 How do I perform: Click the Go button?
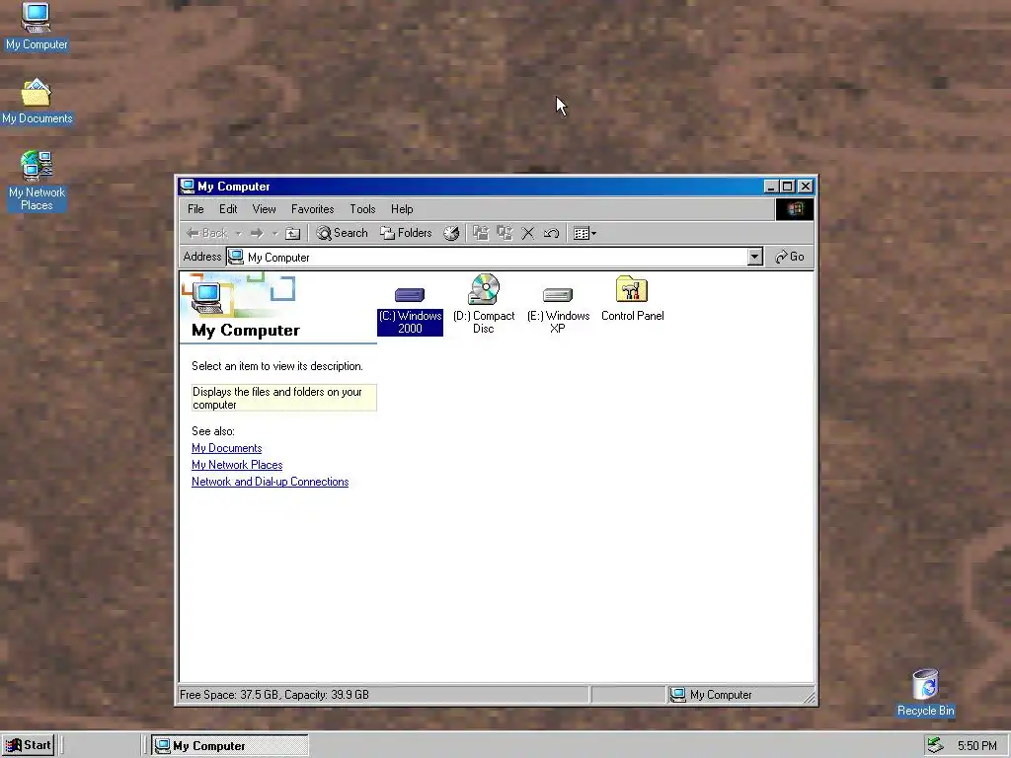(790, 257)
